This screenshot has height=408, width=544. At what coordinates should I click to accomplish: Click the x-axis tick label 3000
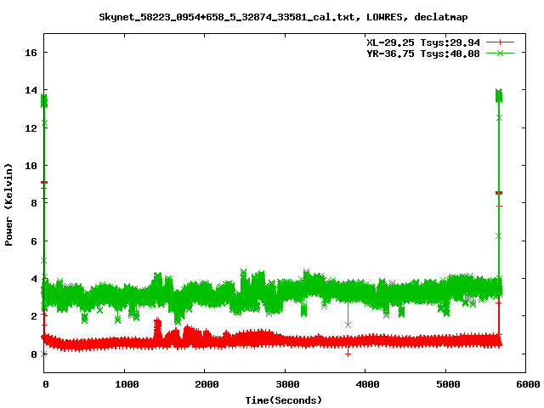point(287,384)
